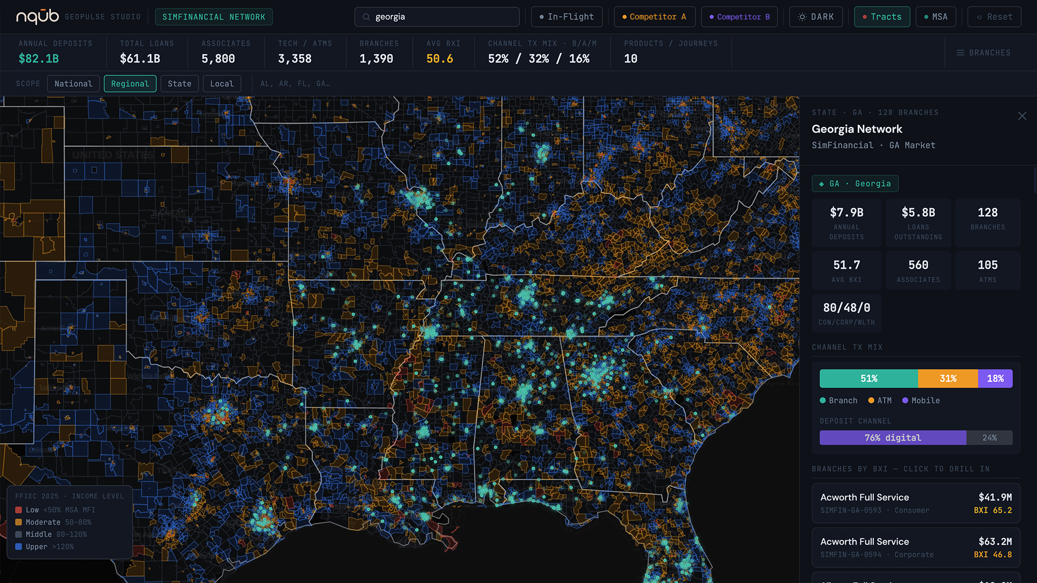
Task: Click the search field containing georgia
Action: [437, 17]
